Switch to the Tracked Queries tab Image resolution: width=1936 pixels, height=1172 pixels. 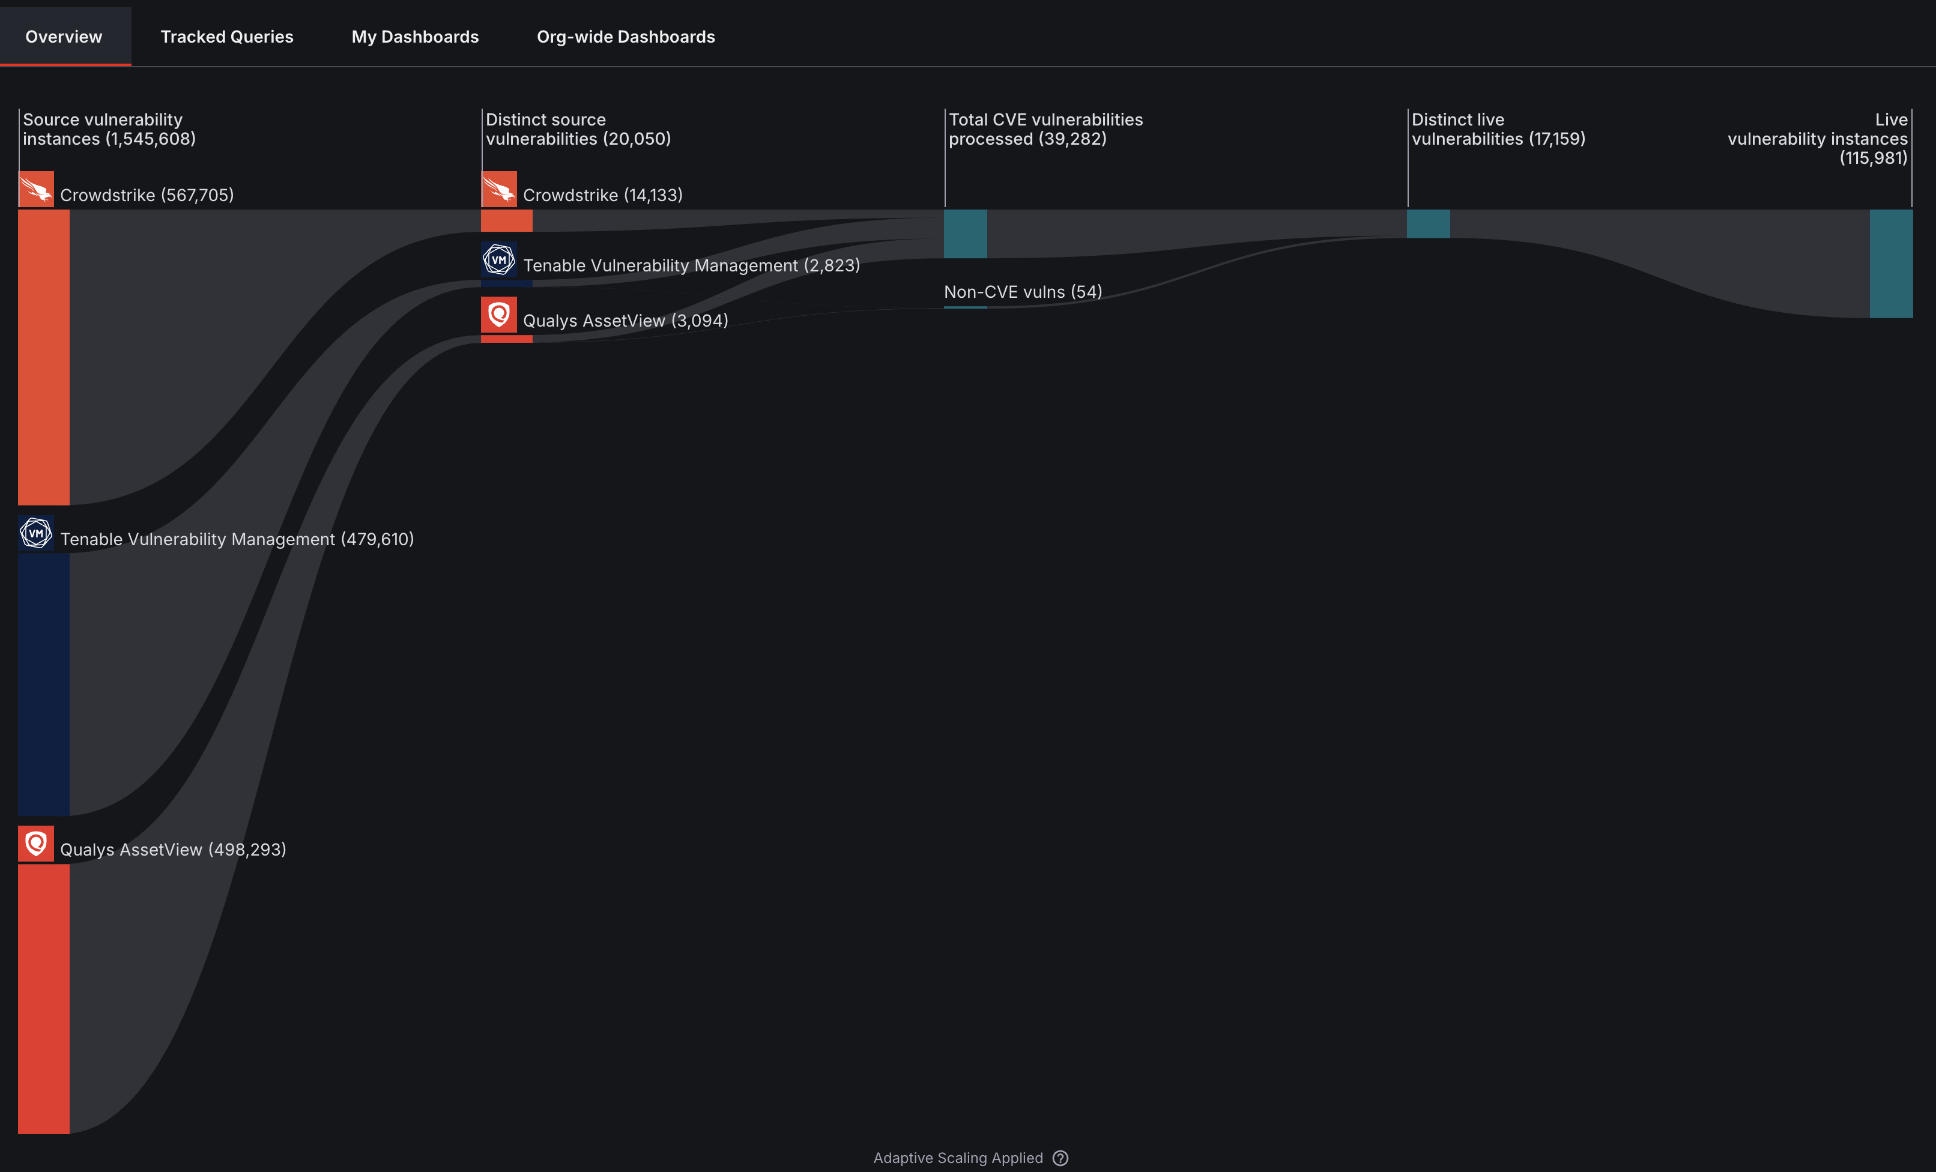tap(226, 36)
